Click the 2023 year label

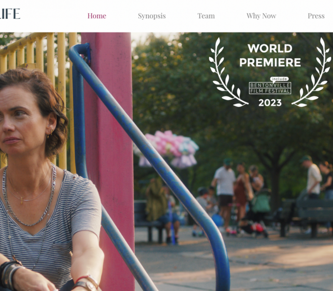(270, 103)
